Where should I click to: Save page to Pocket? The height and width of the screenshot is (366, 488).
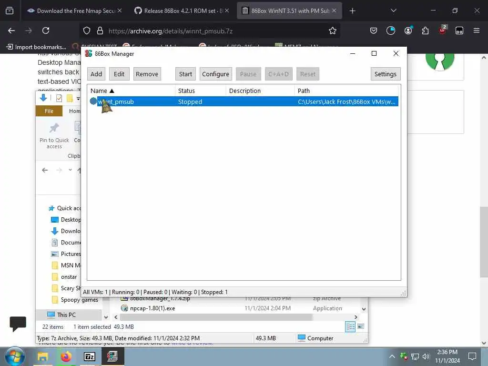374,30
